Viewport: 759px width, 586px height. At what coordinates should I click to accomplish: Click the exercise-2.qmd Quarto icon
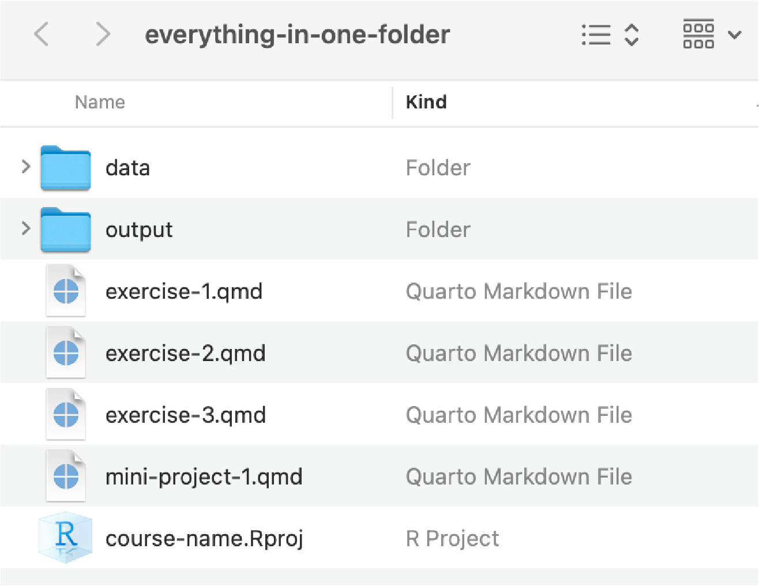click(66, 352)
